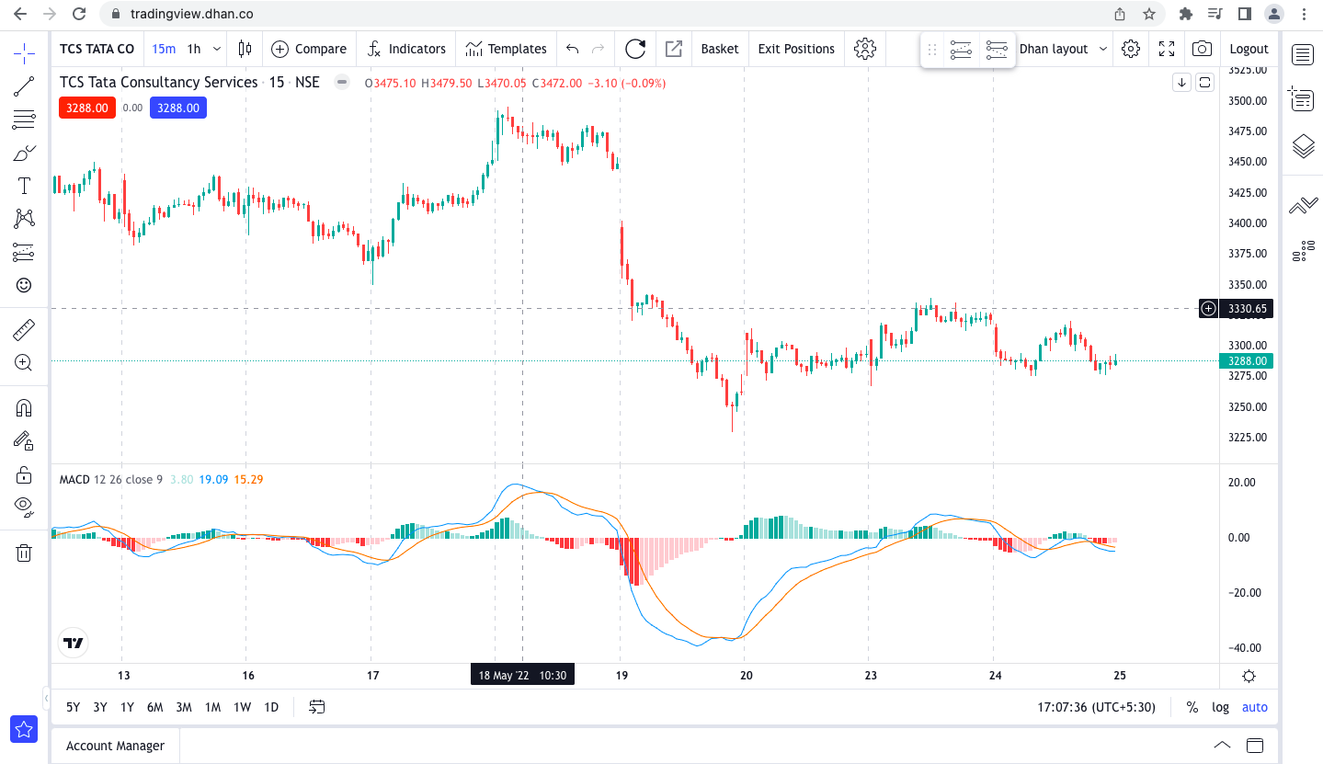Open the TCS TATA CO symbol search
Viewport: 1323px width, 764px height.
97,49
